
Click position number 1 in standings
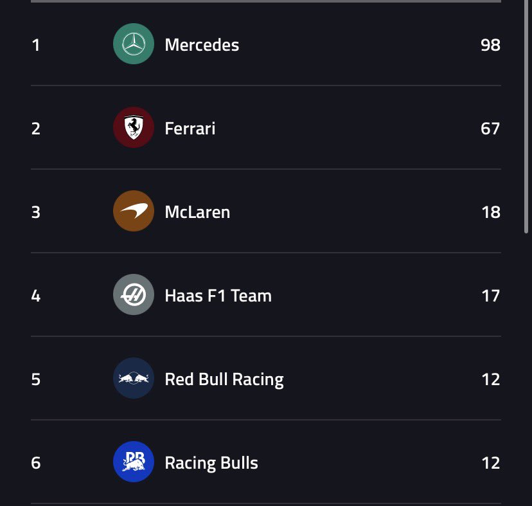[x=35, y=45]
